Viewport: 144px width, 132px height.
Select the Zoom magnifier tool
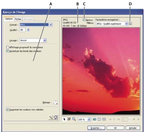74,119
